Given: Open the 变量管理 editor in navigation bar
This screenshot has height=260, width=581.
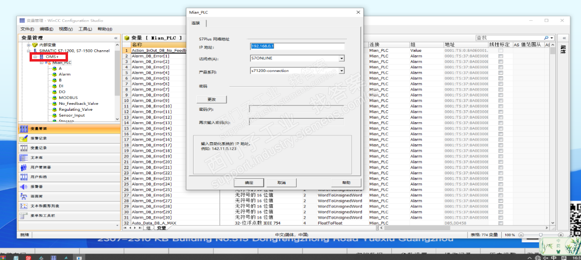Looking at the screenshot, I should click(x=69, y=129).
